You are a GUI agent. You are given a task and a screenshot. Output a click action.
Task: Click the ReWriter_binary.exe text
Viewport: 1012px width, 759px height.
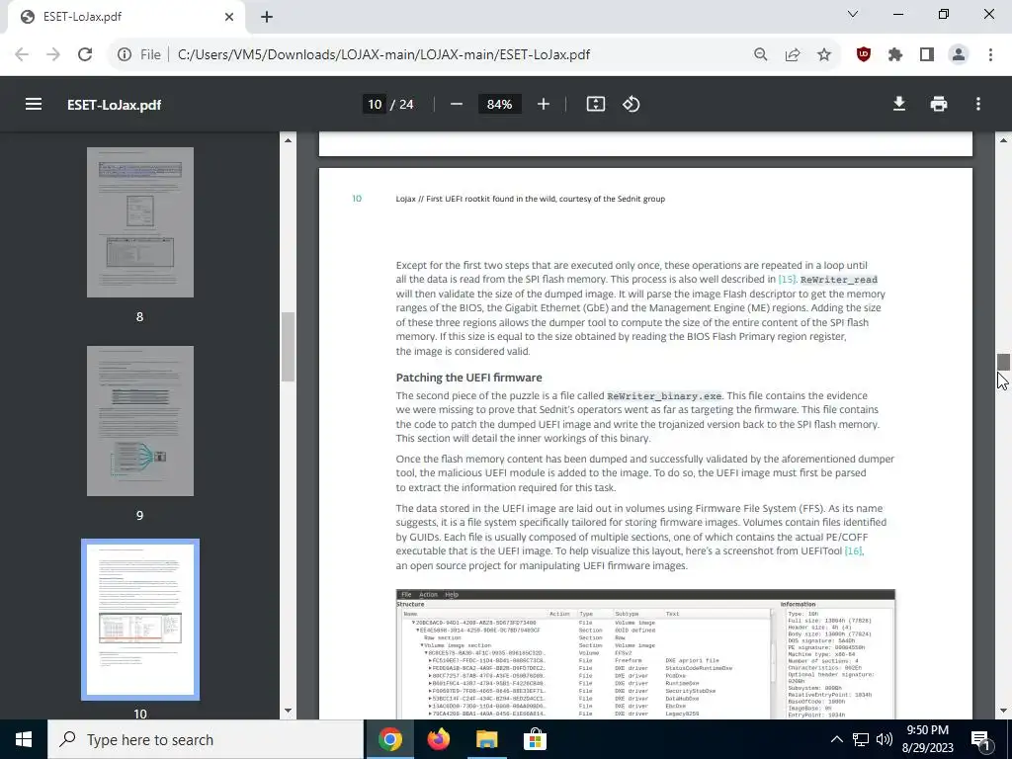pos(664,395)
